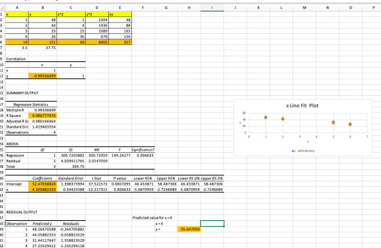Select the sum cell showing 457
This screenshot has height=248, width=381.
coord(120,42)
